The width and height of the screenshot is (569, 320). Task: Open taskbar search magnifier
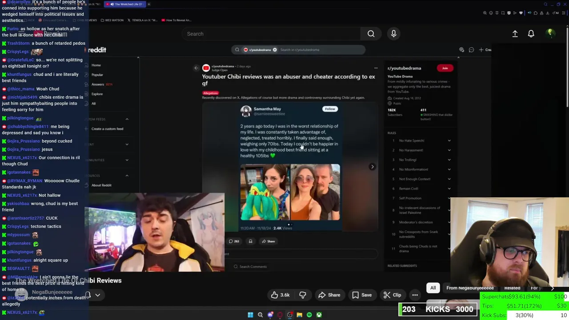click(x=260, y=315)
